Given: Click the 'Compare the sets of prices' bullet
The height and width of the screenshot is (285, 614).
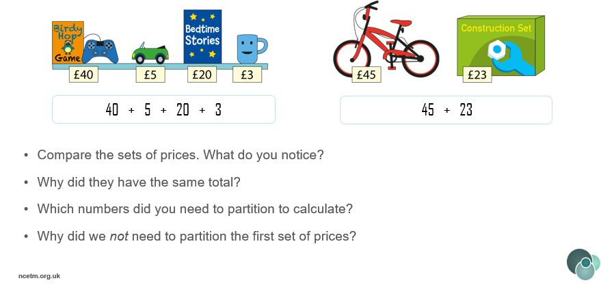Looking at the screenshot, I should tap(181, 155).
